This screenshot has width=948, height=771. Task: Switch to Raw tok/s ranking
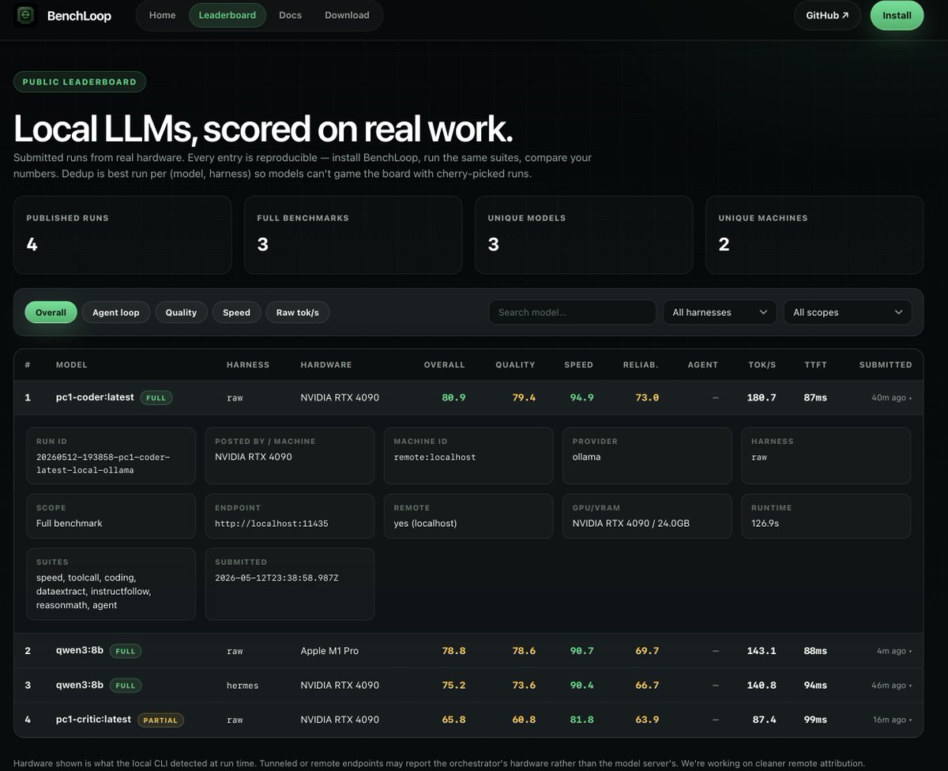[297, 312]
